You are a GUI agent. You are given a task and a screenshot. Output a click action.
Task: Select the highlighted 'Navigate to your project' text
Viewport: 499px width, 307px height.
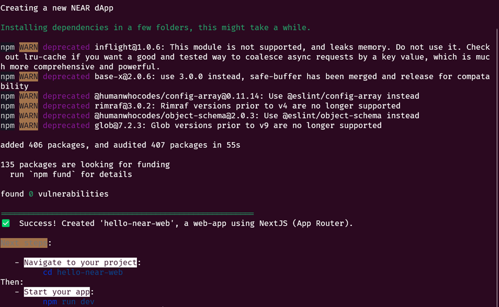coord(80,262)
